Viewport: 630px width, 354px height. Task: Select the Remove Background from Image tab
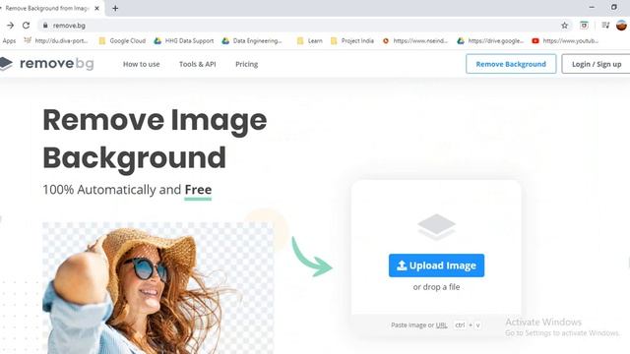46,8
